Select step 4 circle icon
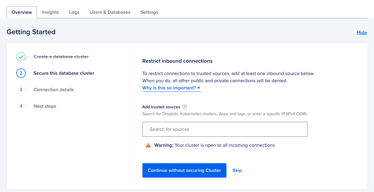 [21, 106]
